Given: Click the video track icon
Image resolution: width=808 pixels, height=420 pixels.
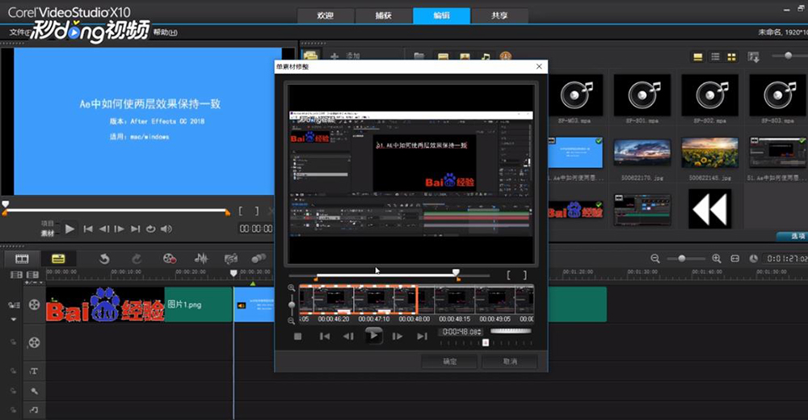Looking at the screenshot, I should pos(34,304).
